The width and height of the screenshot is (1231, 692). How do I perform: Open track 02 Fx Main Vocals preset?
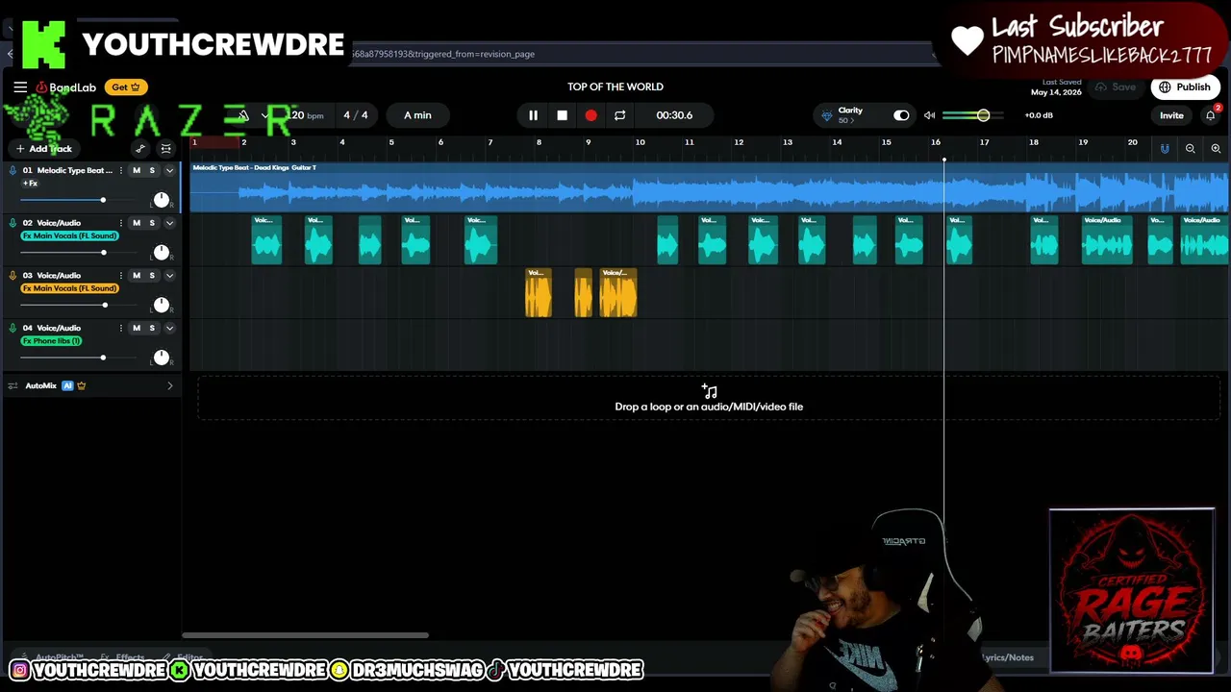click(x=69, y=235)
